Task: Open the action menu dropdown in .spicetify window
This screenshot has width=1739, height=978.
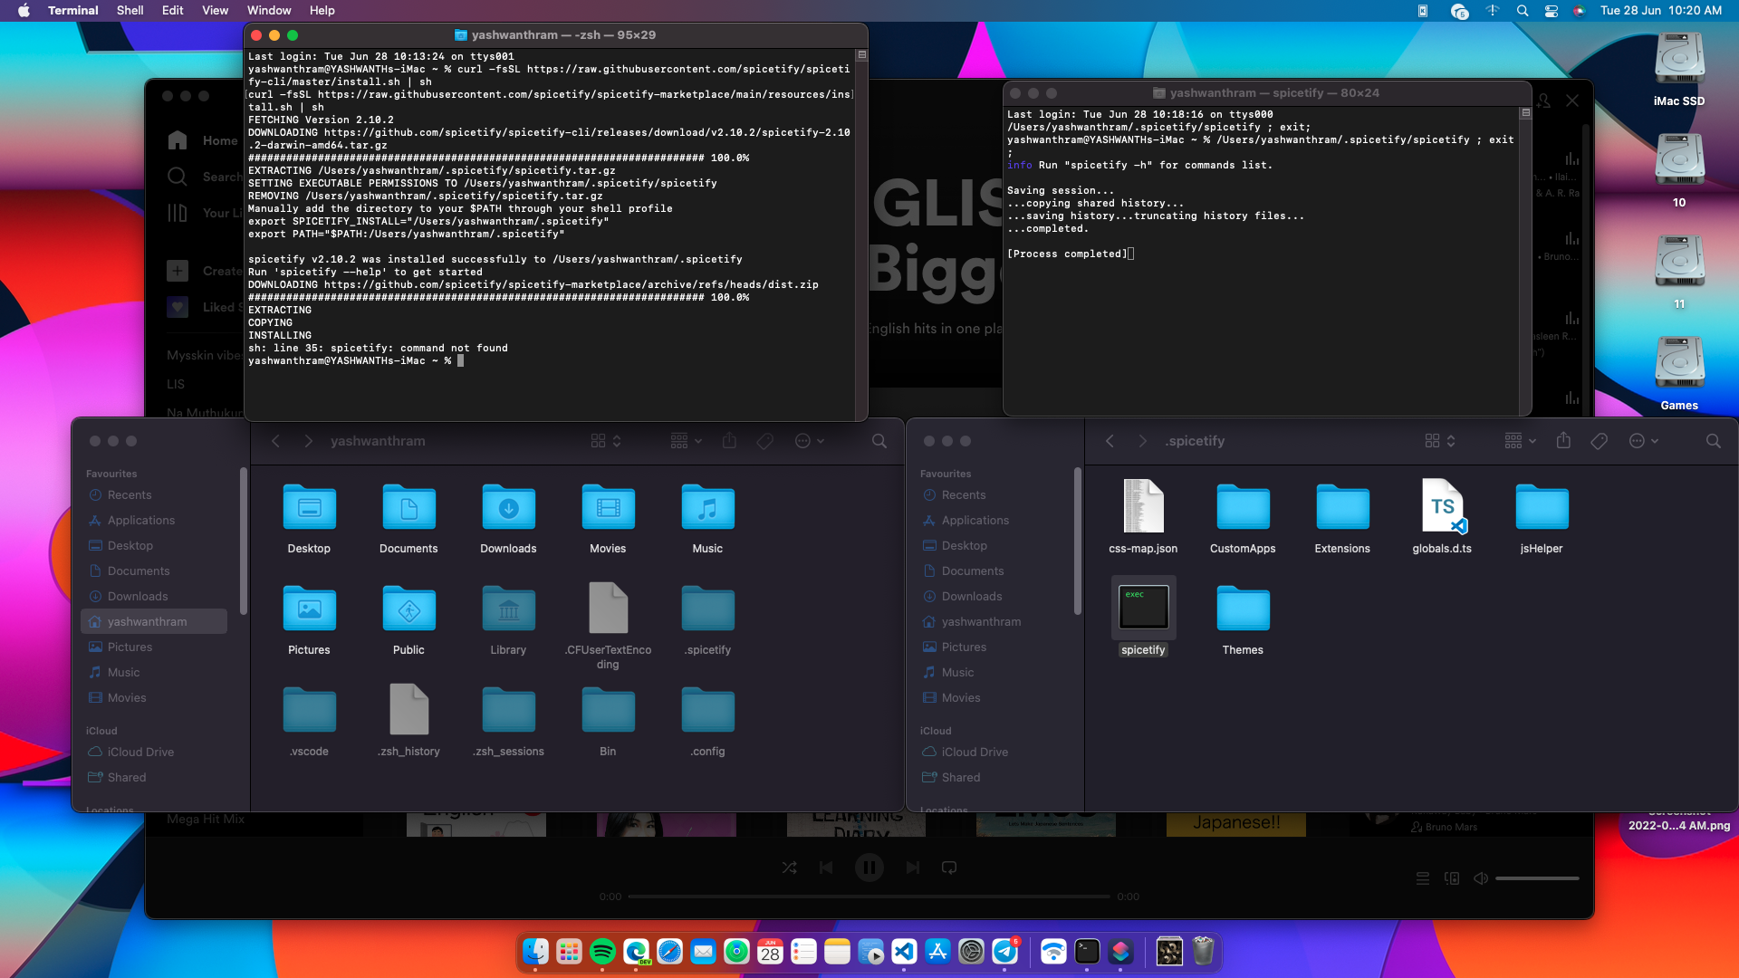Action: pos(1643,441)
